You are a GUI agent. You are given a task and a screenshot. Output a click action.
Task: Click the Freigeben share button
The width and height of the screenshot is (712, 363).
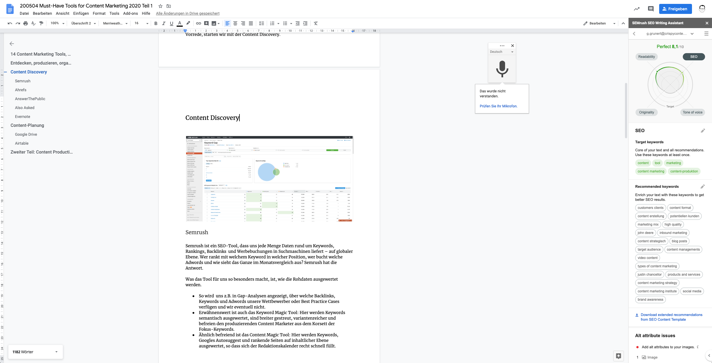point(675,9)
